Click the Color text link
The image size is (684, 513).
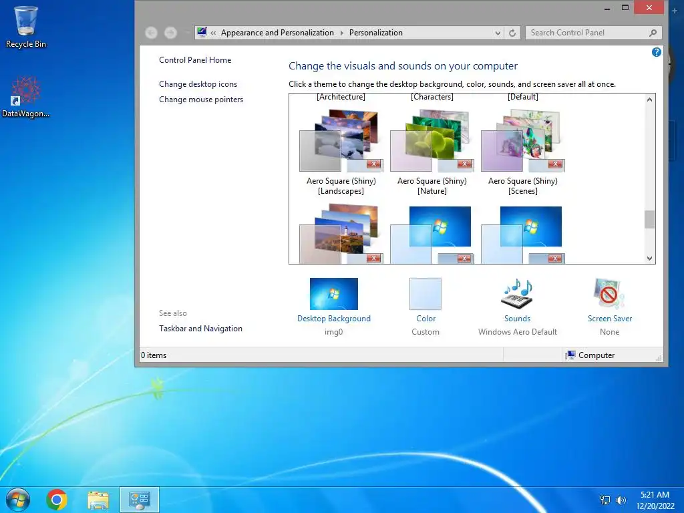(425, 319)
